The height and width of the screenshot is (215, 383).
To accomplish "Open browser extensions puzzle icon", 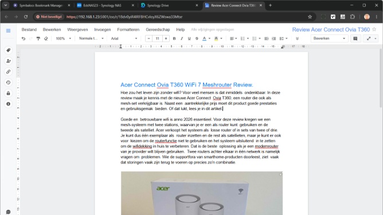I will [x=352, y=17].
